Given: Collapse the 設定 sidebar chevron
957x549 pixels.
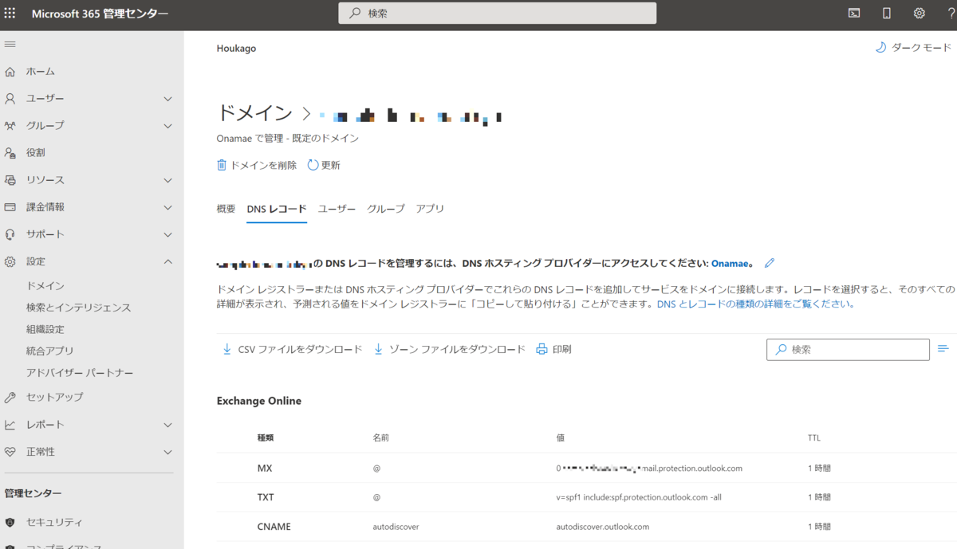Looking at the screenshot, I should pos(167,261).
